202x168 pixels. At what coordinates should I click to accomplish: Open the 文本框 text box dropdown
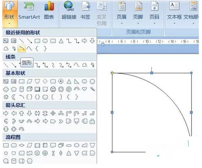click(174, 13)
